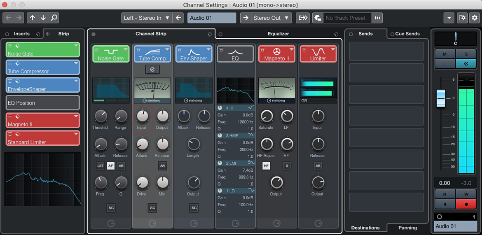The width and height of the screenshot is (482, 235).
Task: Click the 'e' edit button under Tube Comp
Action: click(x=152, y=69)
